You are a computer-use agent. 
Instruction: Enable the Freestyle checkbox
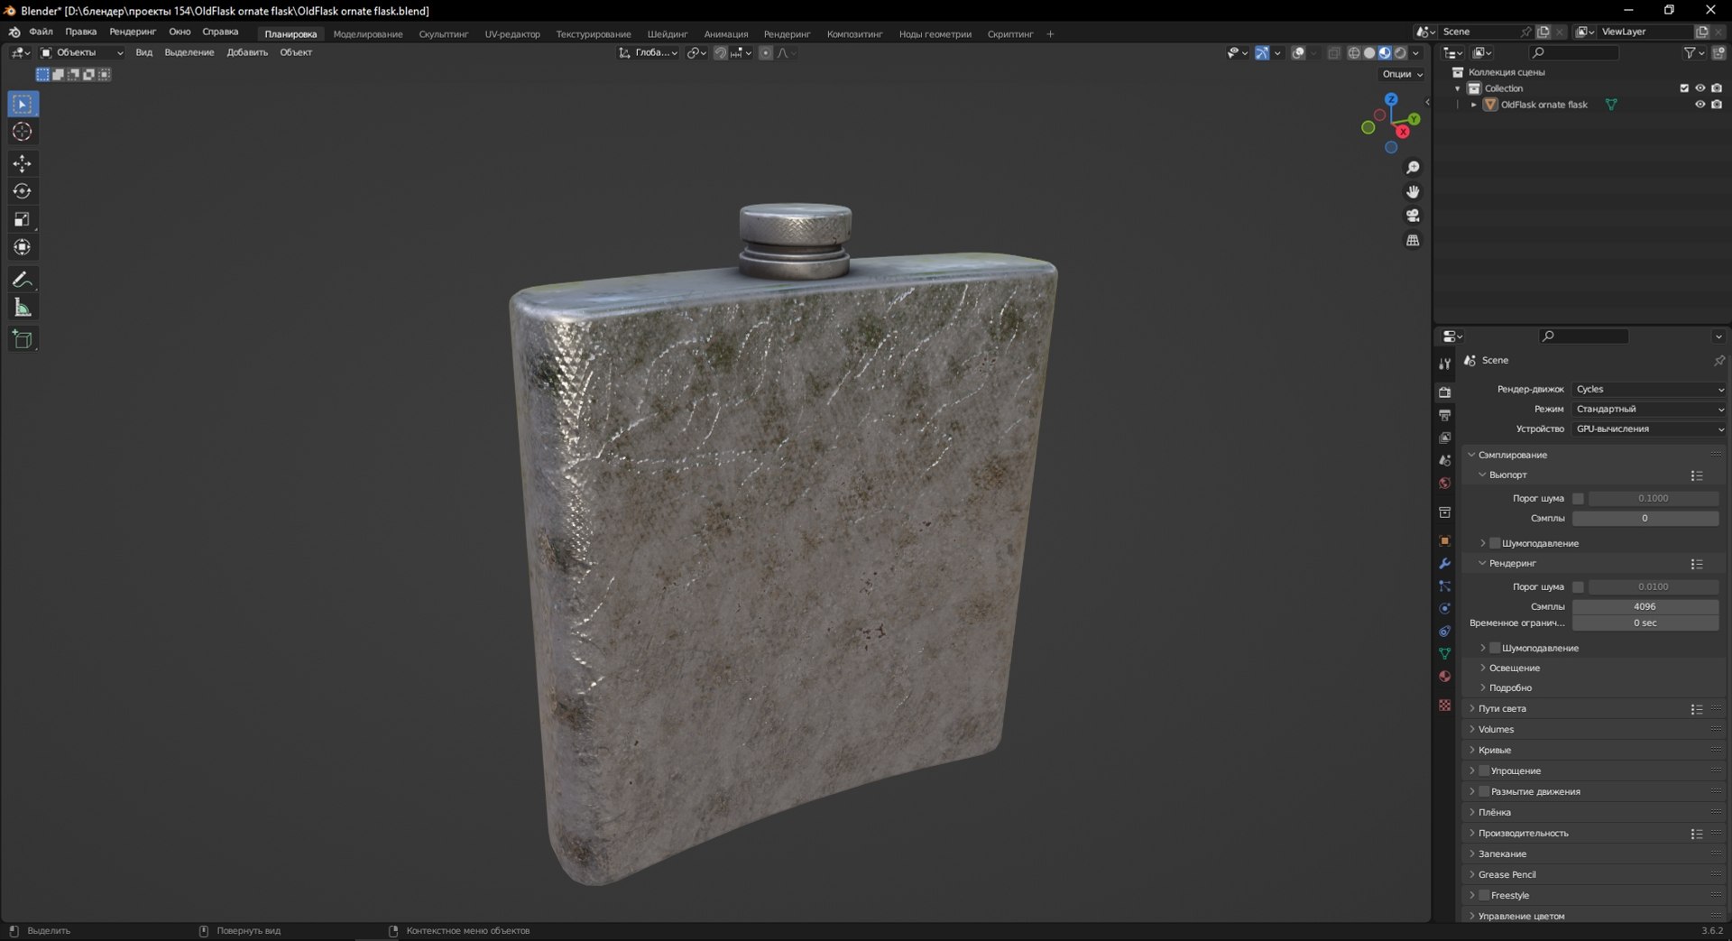coord(1484,895)
